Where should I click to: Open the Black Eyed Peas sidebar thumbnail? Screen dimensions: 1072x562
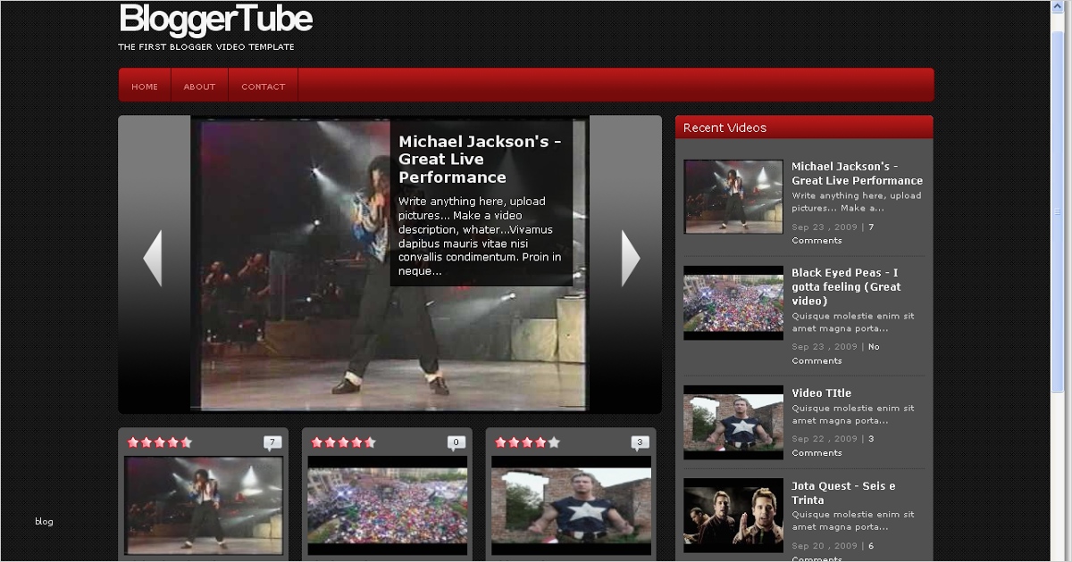click(733, 302)
